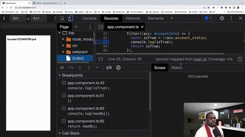This screenshot has width=245, height=137.
Task: Click step out of current function icon
Action: click(89, 68)
